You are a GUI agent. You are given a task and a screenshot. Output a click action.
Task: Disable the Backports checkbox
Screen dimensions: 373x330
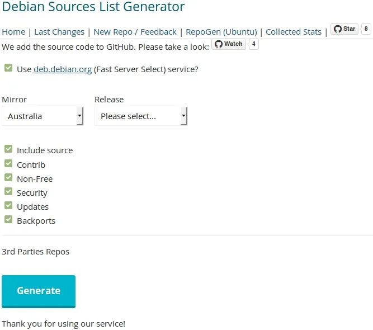(x=8, y=220)
